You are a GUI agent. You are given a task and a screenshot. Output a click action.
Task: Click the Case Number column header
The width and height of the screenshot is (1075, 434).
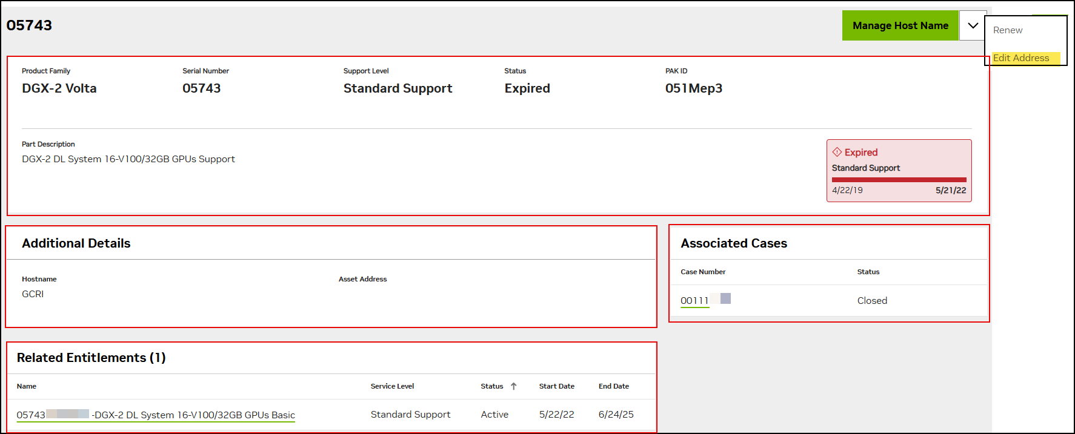[x=703, y=272]
